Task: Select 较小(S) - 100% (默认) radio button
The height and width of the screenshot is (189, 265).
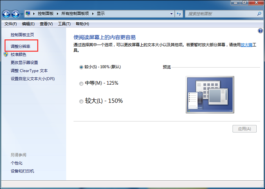Action: point(81,67)
